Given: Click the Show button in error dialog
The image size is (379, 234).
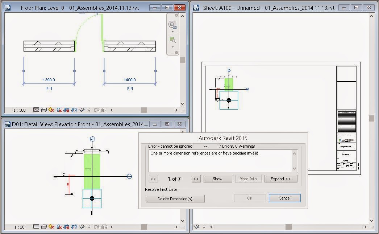Looking at the screenshot, I should click(217, 179).
